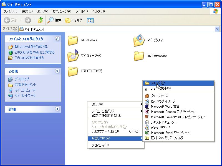Screen dimensions: 222x166
Task: Click the desktop icon beside デスクトップ
Action: coord(10,79)
